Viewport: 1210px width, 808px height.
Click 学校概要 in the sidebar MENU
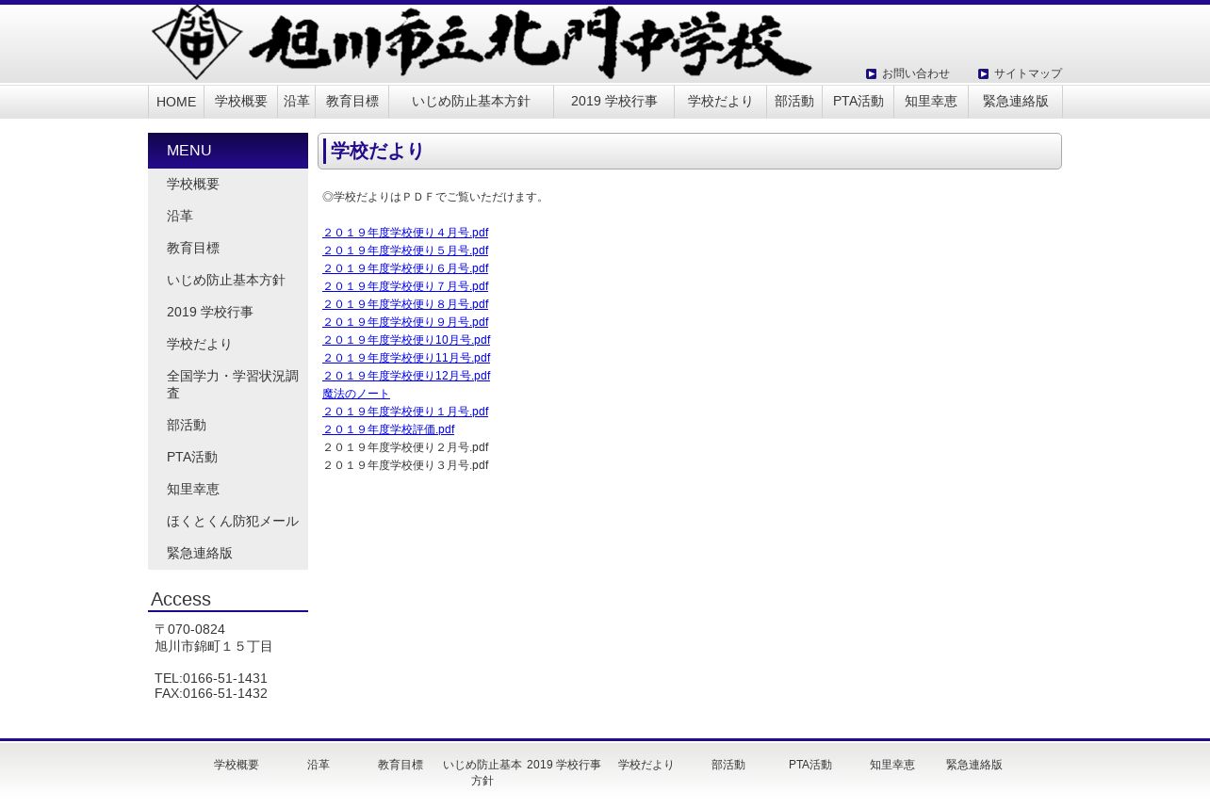pyautogui.click(x=228, y=185)
